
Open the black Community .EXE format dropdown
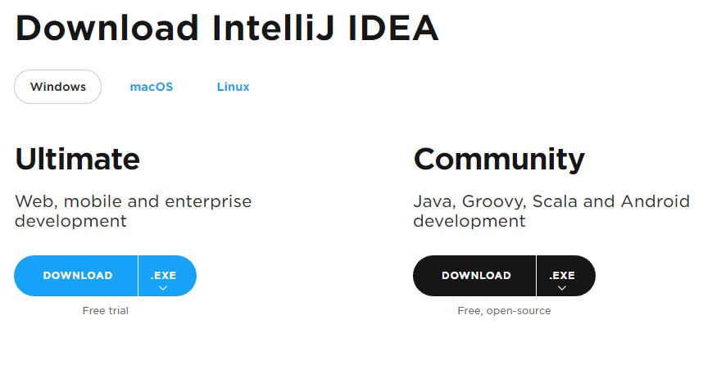pos(562,276)
